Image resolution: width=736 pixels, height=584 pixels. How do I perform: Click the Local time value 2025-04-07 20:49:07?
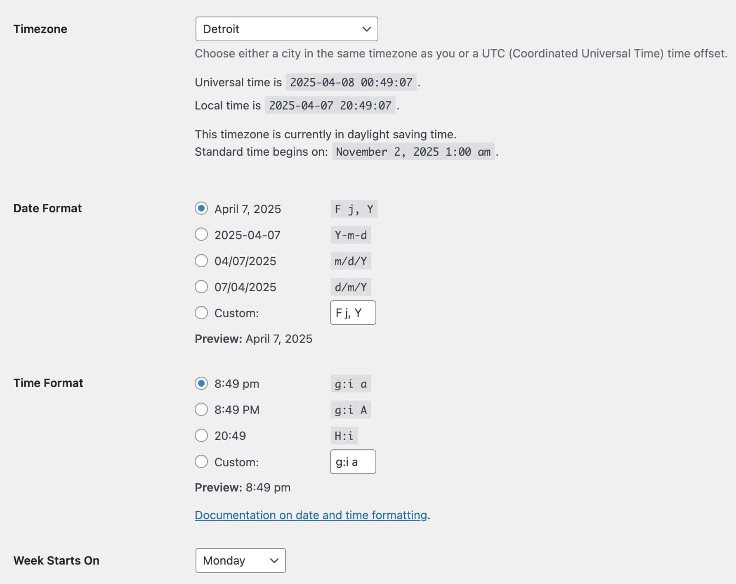[330, 105]
